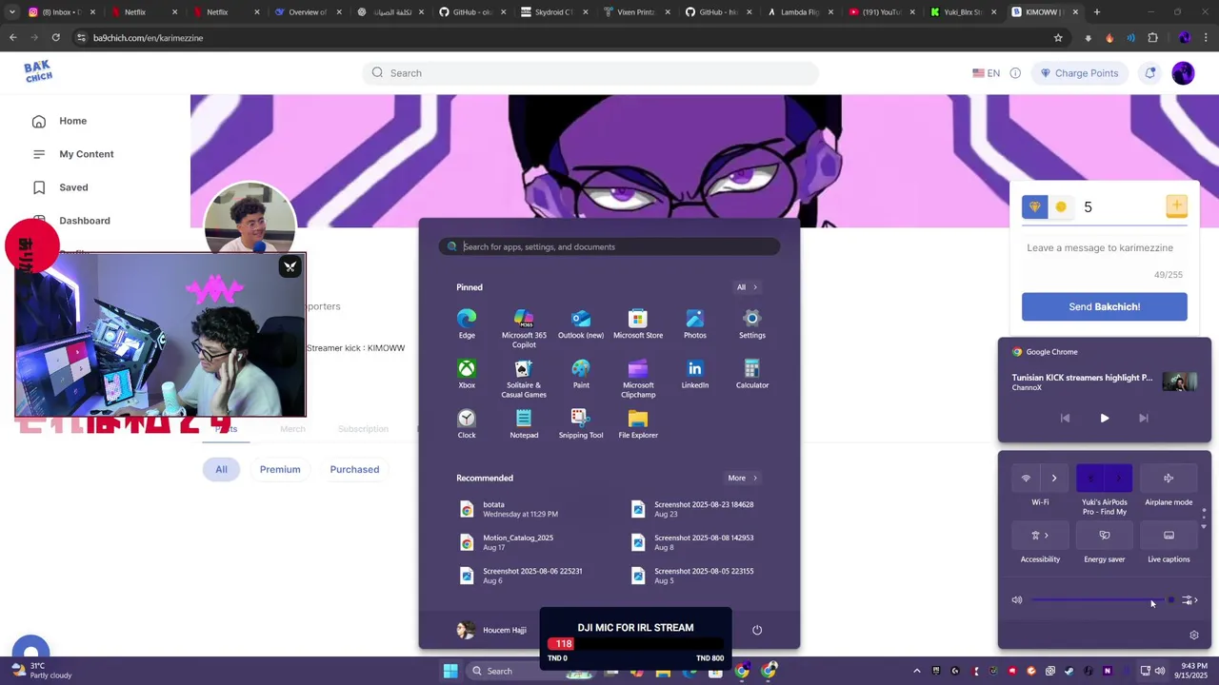Open Outlook (new) pinned app
Screen dimensions: 1219x685
click(x=581, y=323)
